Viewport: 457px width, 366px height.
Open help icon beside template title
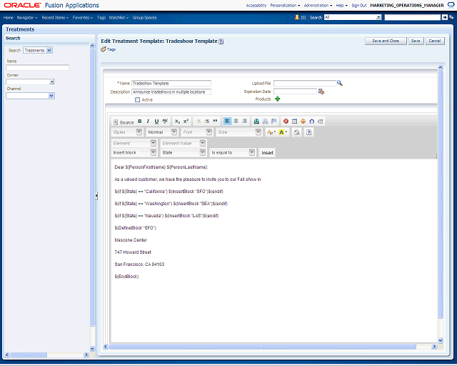[x=221, y=41]
